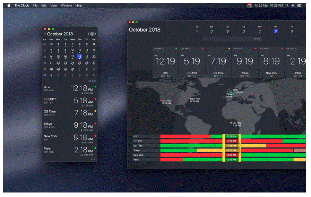Click calendar menu bar icon showing 22
Screen dimensions: 311x197
point(250,6)
